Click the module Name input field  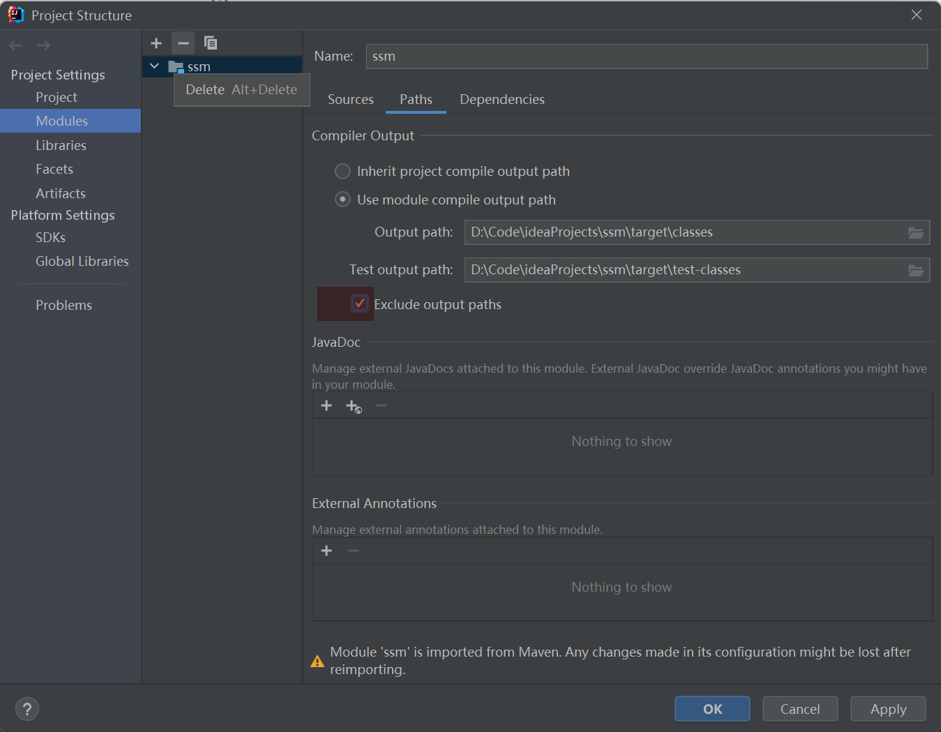click(x=647, y=57)
